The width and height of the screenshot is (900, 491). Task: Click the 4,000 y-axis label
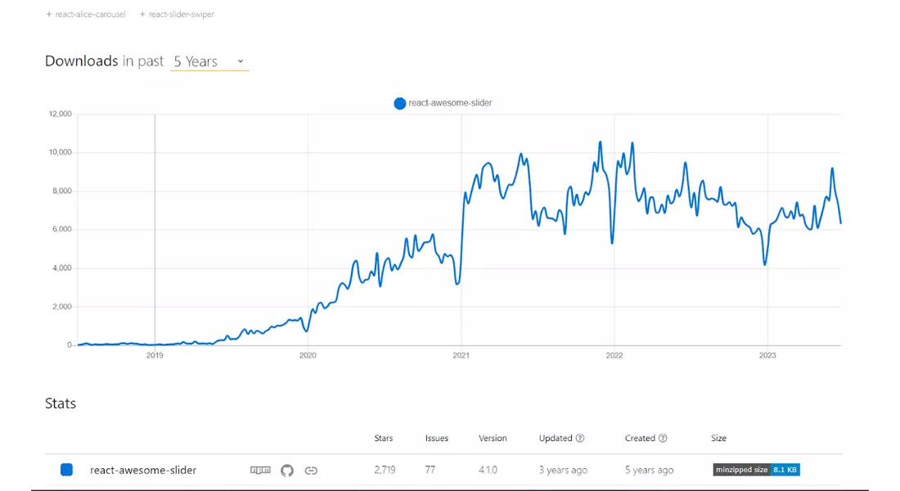[x=62, y=268]
